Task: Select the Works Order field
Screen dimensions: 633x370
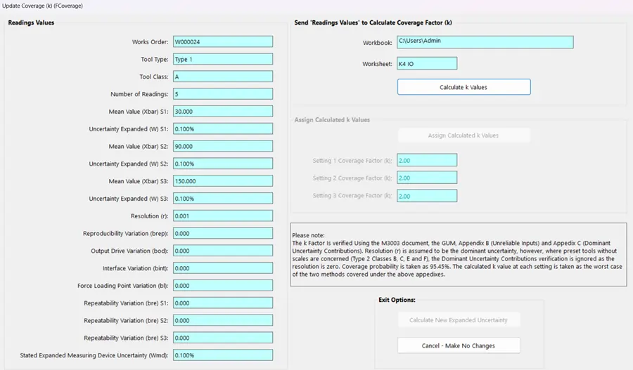Action: [x=223, y=41]
